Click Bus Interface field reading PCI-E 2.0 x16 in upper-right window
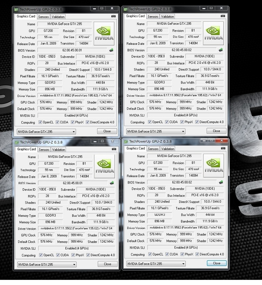This screenshot has width=262, height=285. (x=205, y=63)
